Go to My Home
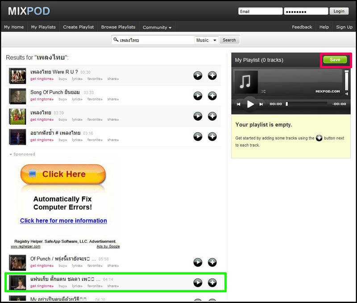This screenshot has height=303, width=357. [x=14, y=27]
